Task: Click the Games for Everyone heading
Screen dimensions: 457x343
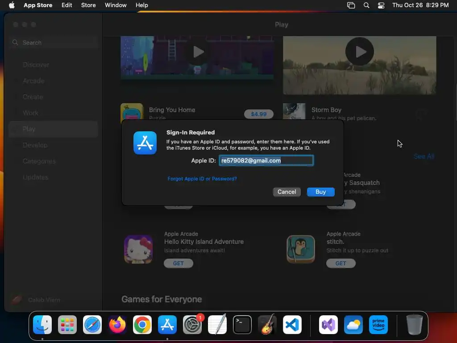Action: (162, 299)
